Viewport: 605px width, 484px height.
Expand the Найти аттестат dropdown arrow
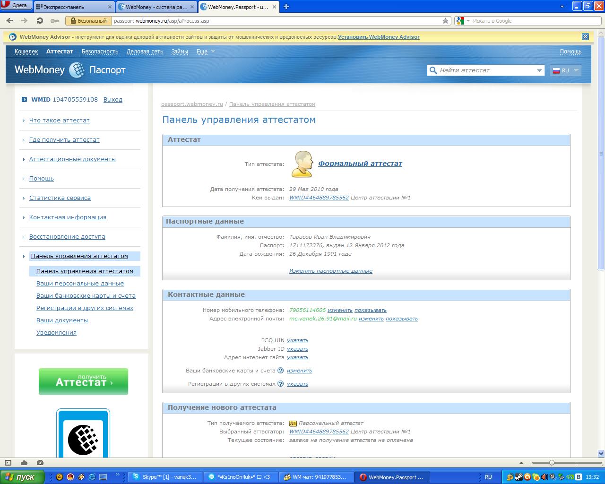pyautogui.click(x=539, y=70)
